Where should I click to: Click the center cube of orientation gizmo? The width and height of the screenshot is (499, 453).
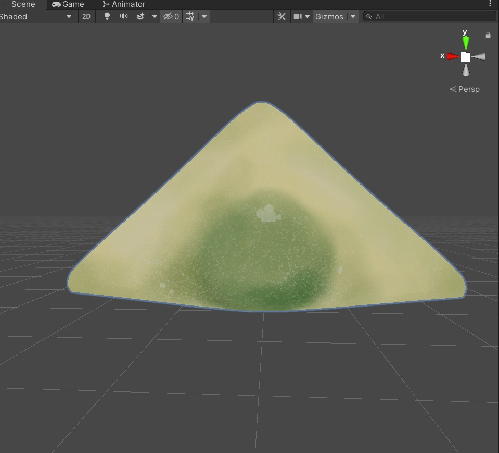[x=466, y=57]
